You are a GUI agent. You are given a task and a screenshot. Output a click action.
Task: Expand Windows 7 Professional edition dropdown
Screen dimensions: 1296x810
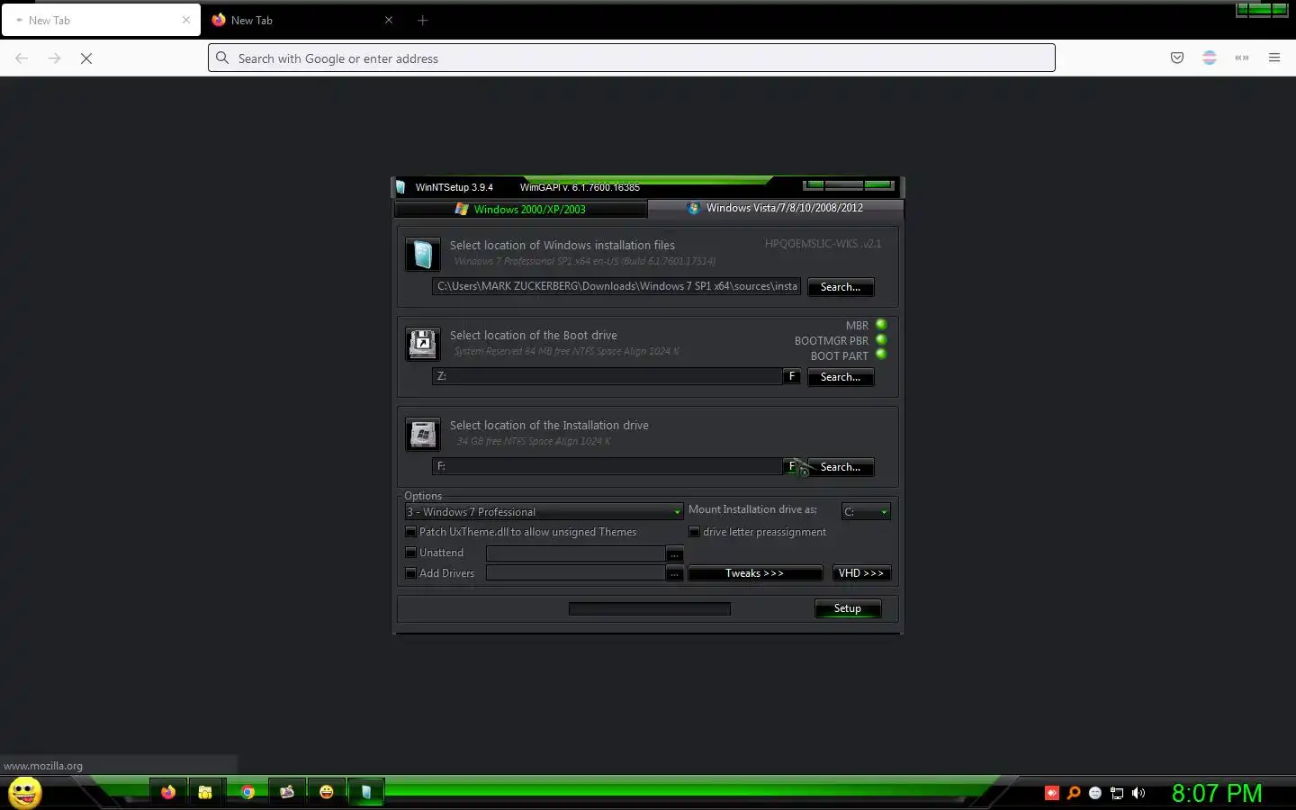pyautogui.click(x=544, y=511)
